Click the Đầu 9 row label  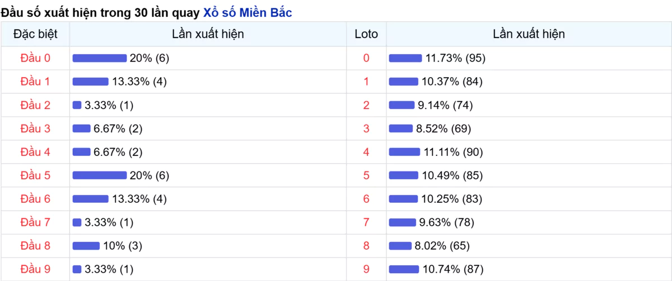(35, 269)
